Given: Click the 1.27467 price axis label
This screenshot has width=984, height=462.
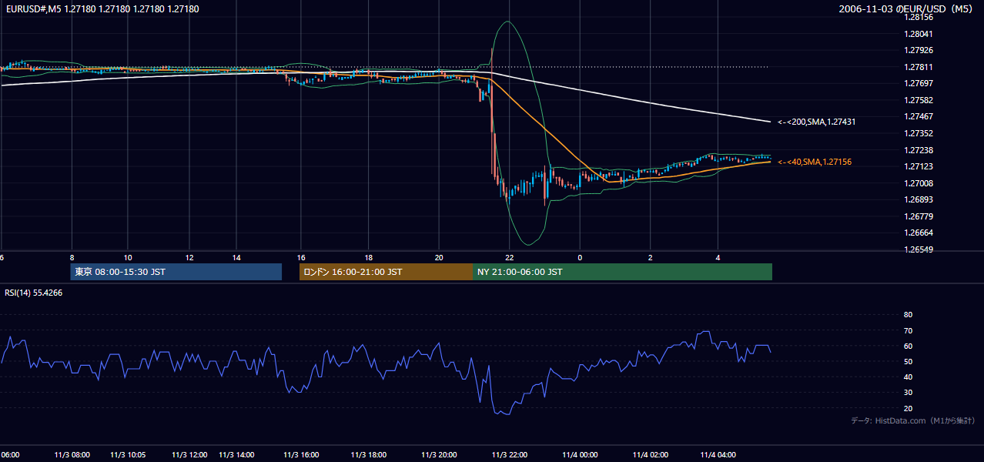Looking at the screenshot, I should click(x=919, y=116).
